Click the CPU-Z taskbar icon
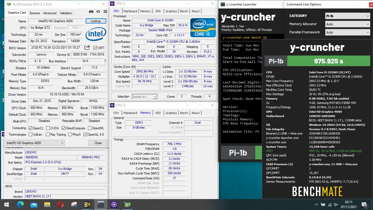373x210 pixels. pos(114,204)
